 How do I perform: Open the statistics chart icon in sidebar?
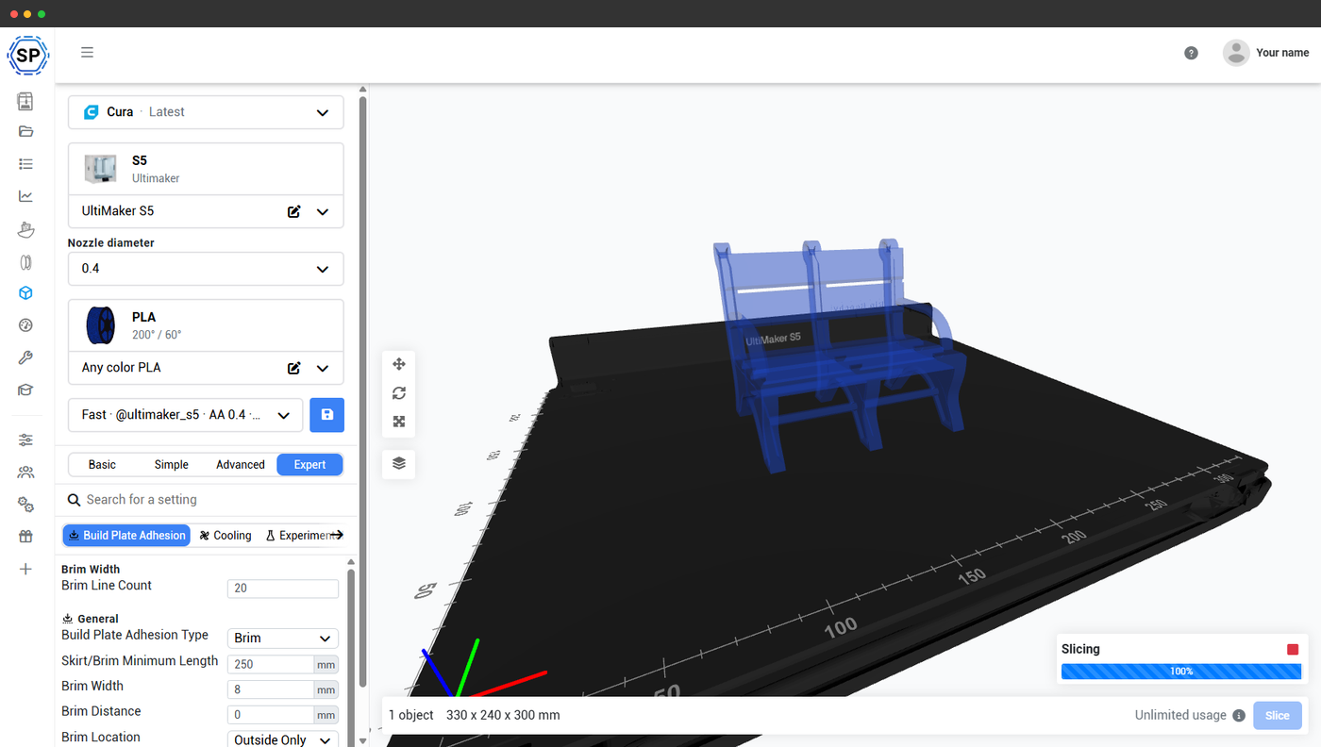point(25,196)
